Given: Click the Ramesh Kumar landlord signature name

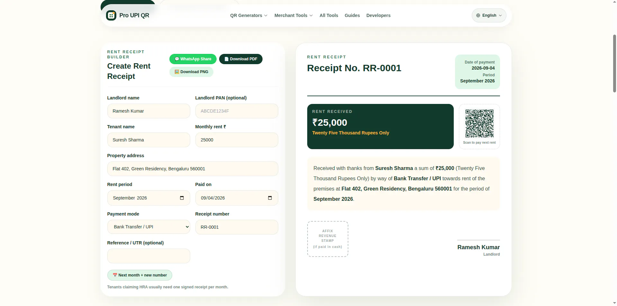Looking at the screenshot, I should (478, 247).
